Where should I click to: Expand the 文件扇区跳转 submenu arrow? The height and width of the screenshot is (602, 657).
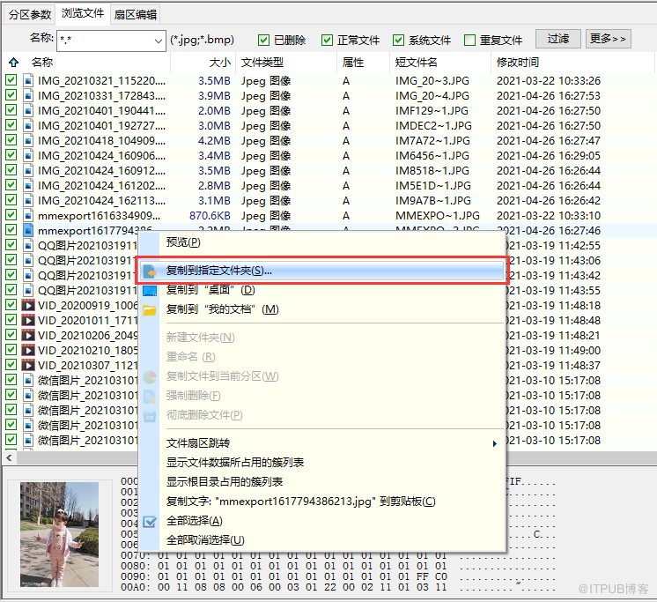pos(495,443)
